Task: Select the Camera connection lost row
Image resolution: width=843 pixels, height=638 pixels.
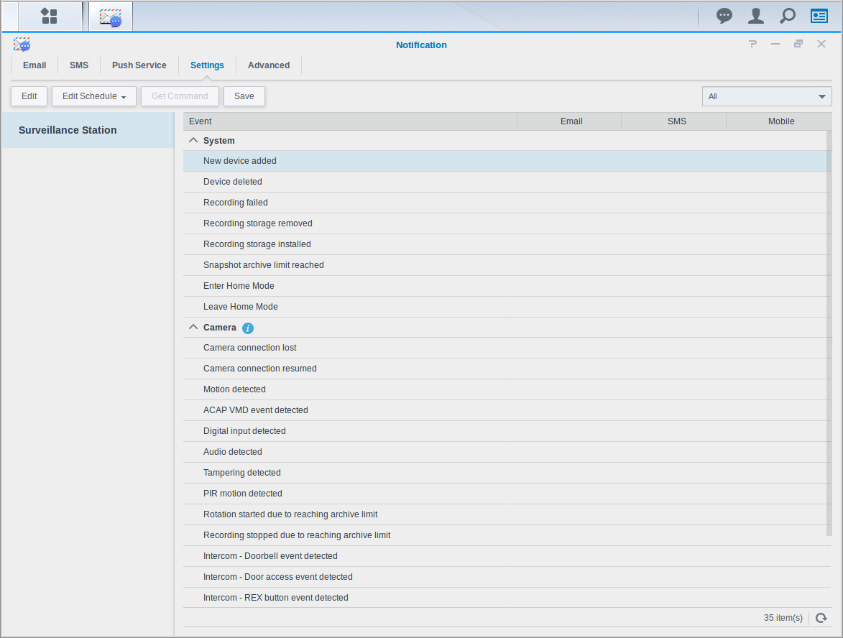Action: (x=507, y=348)
